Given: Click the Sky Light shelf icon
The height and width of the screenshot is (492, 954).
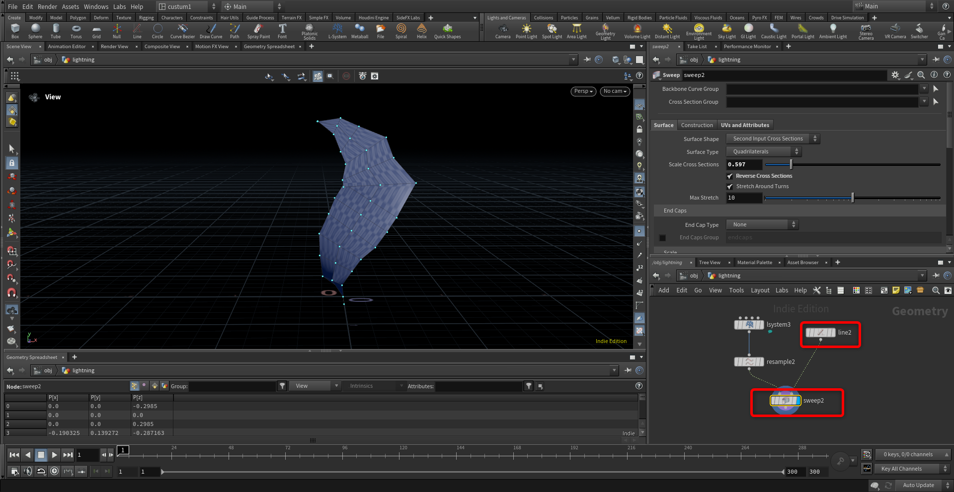Looking at the screenshot, I should coord(726,31).
